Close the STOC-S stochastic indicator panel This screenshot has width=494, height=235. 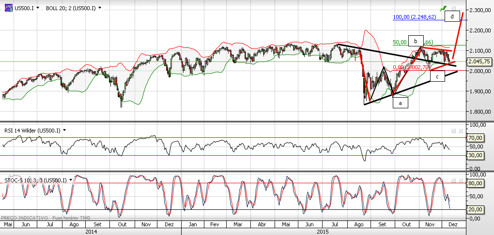pyautogui.click(x=460, y=180)
